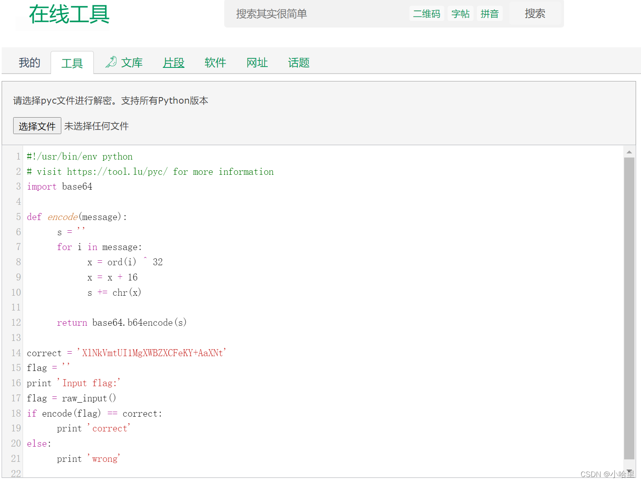Image resolution: width=641 pixels, height=482 pixels.
Task: Click the "print 'wrong'" line
Action: coord(88,459)
